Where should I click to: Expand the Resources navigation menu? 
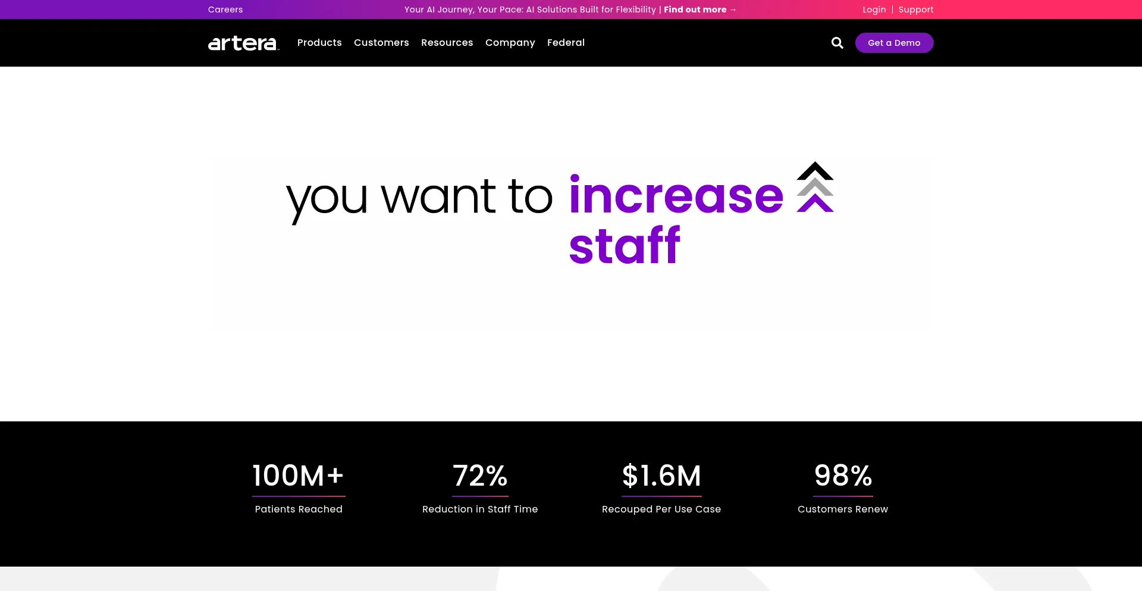pos(447,43)
